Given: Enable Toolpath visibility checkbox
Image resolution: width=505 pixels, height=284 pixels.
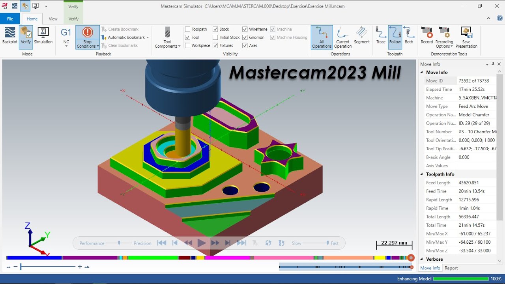Looking at the screenshot, I should (188, 29).
